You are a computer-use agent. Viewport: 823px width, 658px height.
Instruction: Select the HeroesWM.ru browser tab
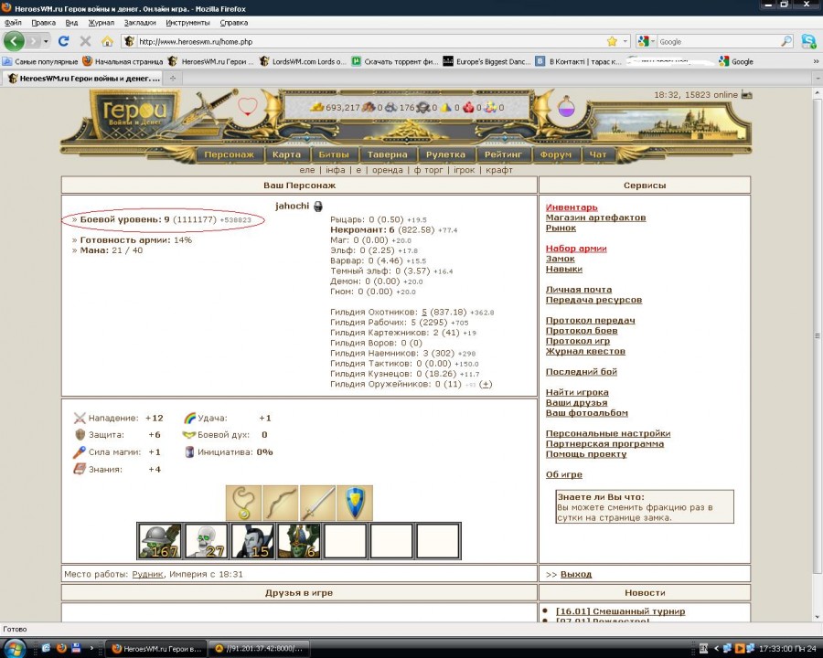(84, 79)
